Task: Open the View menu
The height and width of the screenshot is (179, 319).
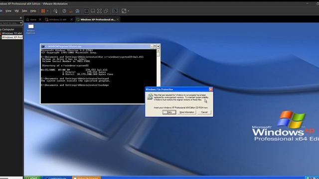Action: 8,11
